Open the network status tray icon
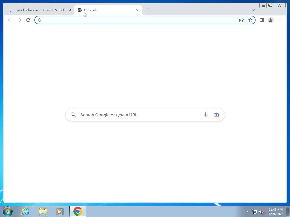This screenshot has height=217, width=290. pyautogui.click(x=255, y=212)
